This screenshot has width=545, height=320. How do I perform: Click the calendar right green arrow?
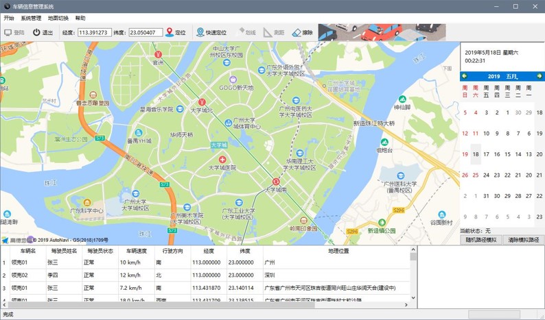click(539, 76)
